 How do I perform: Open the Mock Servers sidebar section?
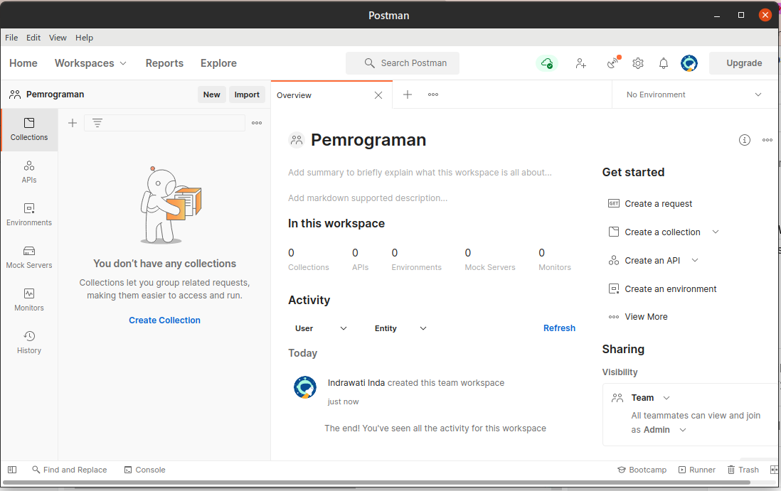pos(29,258)
